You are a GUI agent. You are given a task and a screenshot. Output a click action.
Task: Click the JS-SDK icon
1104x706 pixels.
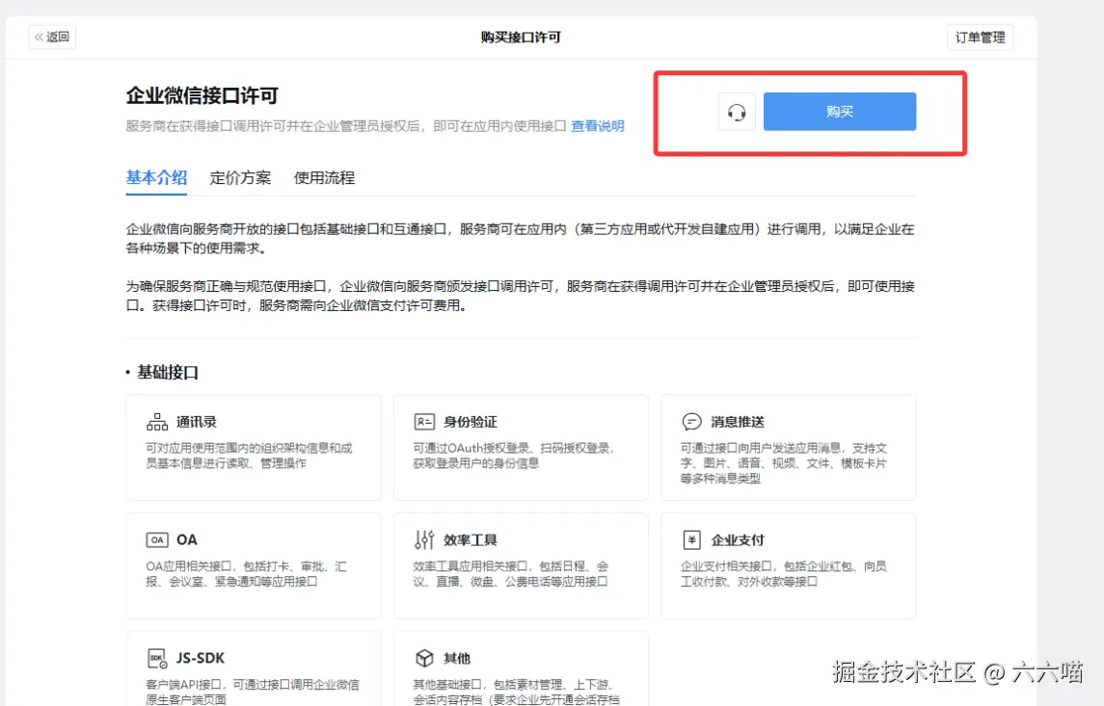(x=157, y=658)
